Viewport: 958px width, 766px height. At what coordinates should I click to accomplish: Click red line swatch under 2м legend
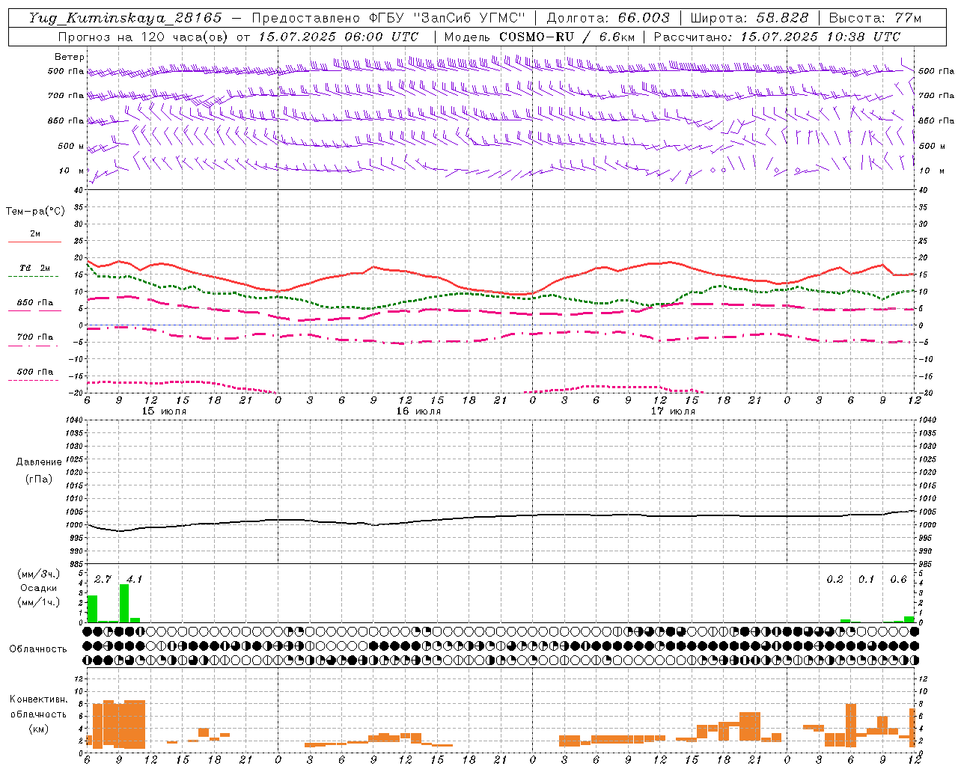pyautogui.click(x=34, y=242)
